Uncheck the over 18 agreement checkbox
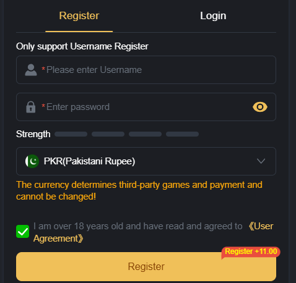 pos(23,232)
